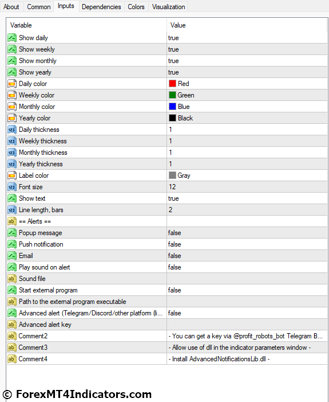Click the string icon next to Sound file
The height and width of the screenshot is (402, 329).
(x=12, y=279)
